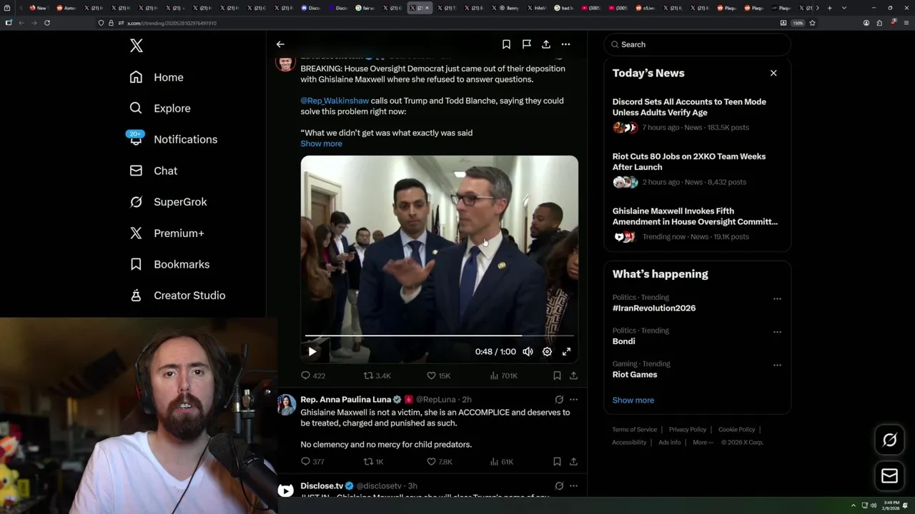Open the Bondi trending topic
Screen dimensions: 915x514
click(x=623, y=341)
